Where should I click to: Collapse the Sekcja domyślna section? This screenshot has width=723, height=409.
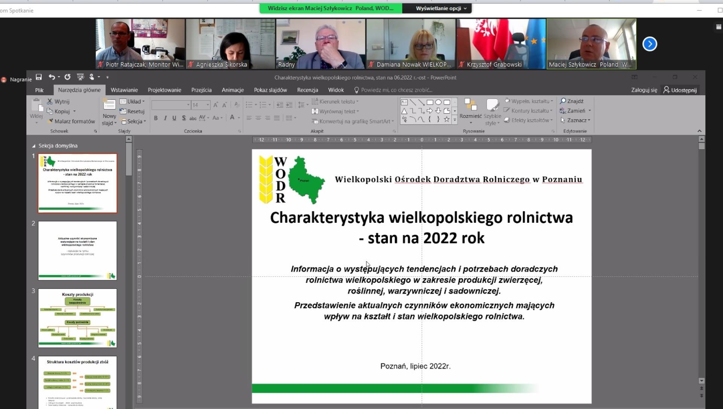[x=34, y=146]
